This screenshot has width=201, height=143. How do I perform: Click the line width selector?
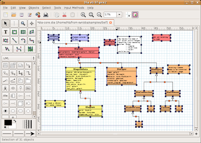[x=27, y=124]
